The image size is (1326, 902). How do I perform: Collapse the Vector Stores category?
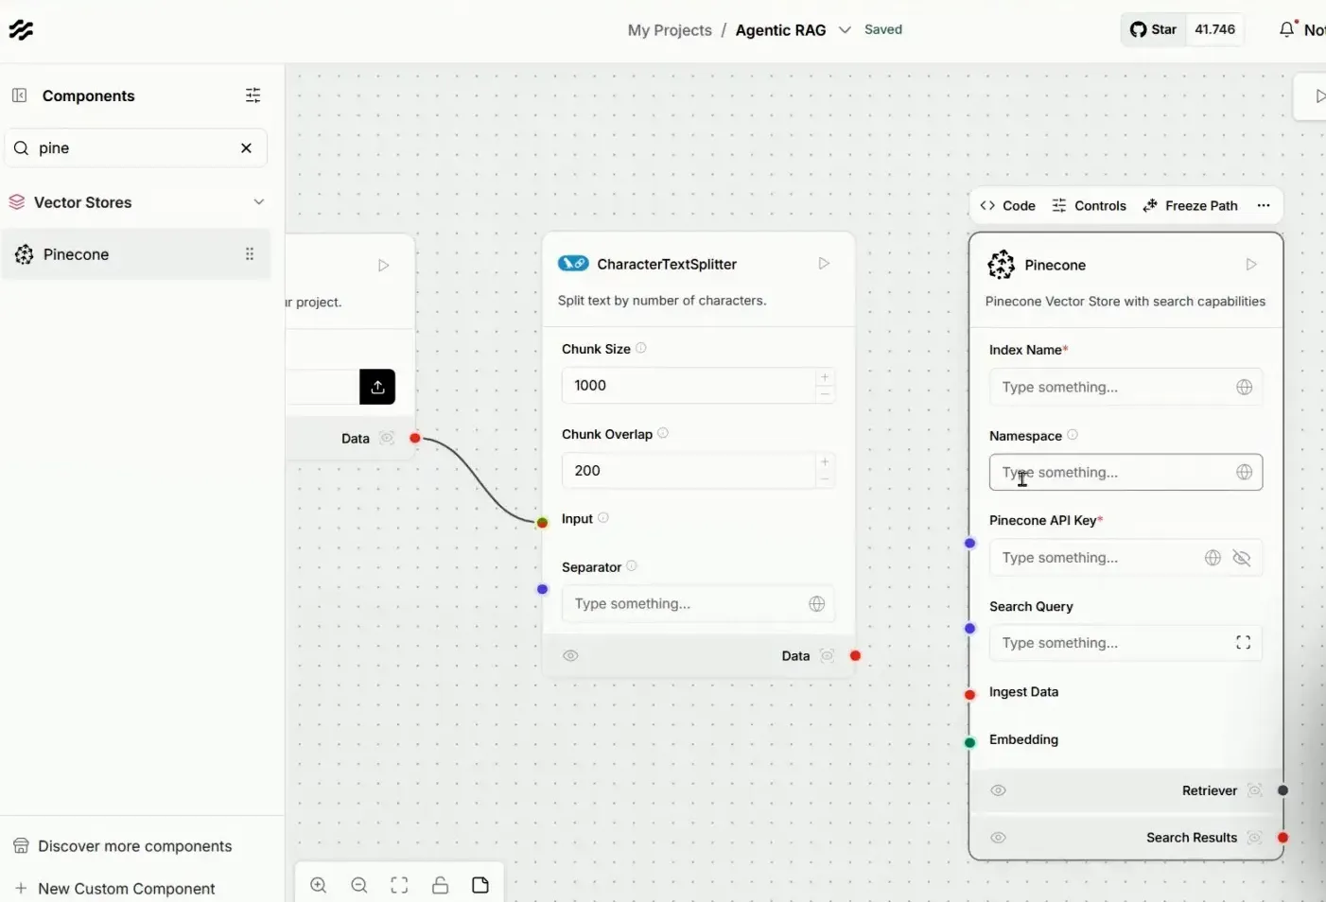click(x=258, y=202)
